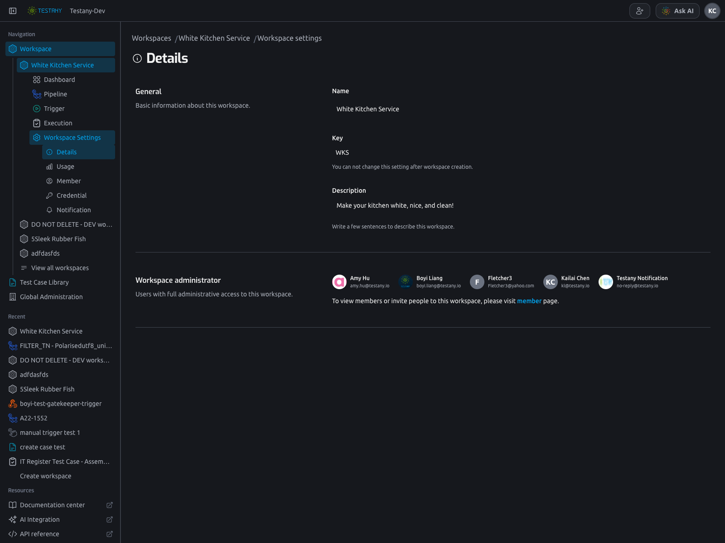Click the Workspace Settings gear icon
Screen dimensions: 725x543
(37, 138)
